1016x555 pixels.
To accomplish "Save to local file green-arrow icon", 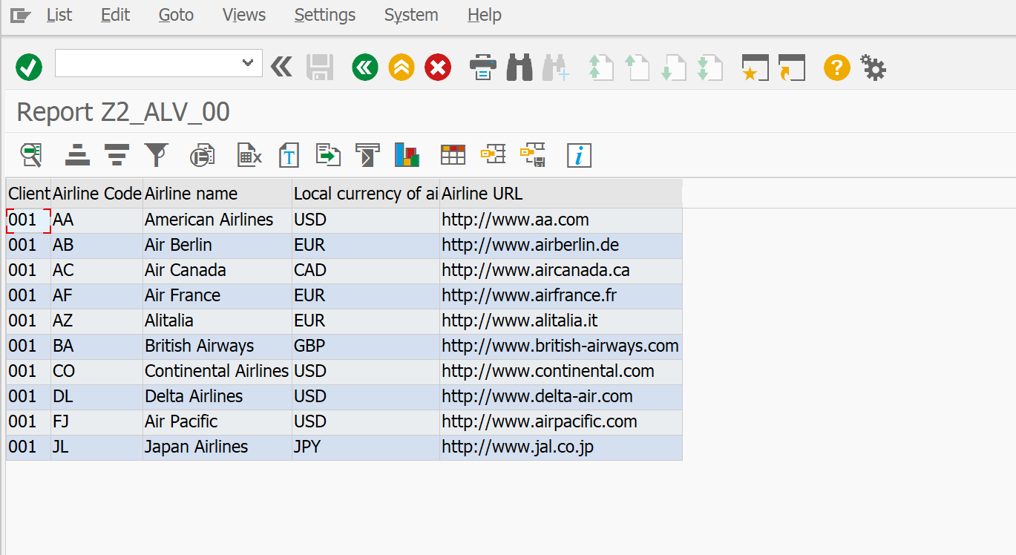I will click(x=328, y=155).
